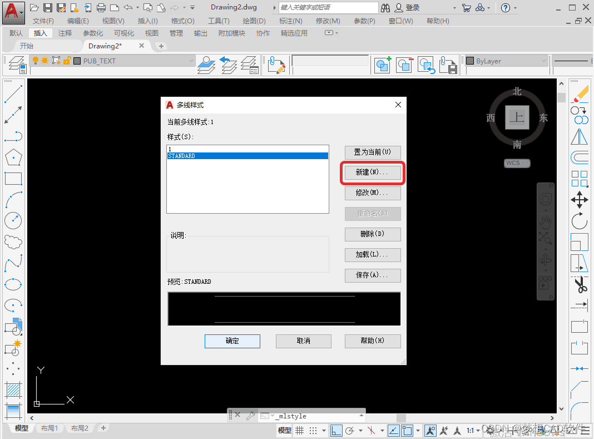Click the keyword search input field

pyautogui.click(x=329, y=8)
